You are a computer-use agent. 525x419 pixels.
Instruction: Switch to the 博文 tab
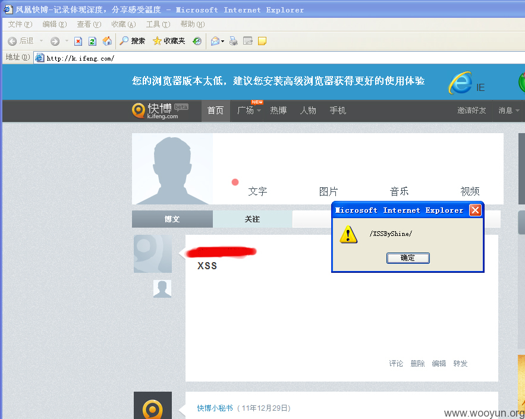click(172, 219)
